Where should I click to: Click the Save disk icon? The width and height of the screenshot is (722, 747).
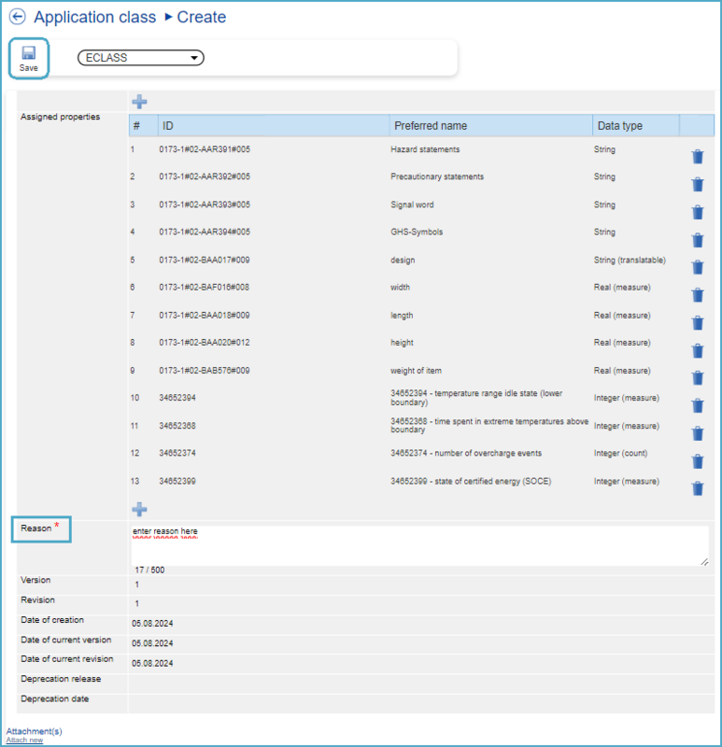click(x=28, y=53)
